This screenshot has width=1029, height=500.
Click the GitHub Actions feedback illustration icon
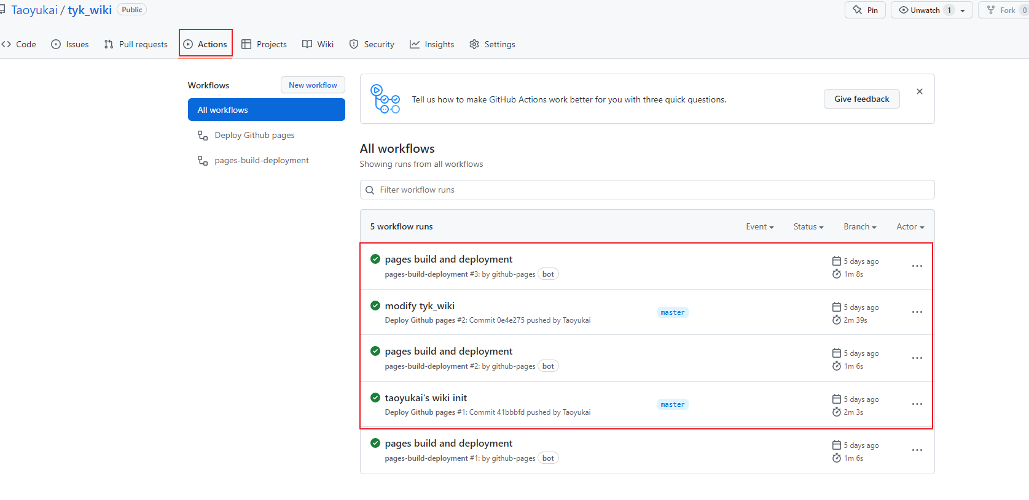tap(385, 99)
